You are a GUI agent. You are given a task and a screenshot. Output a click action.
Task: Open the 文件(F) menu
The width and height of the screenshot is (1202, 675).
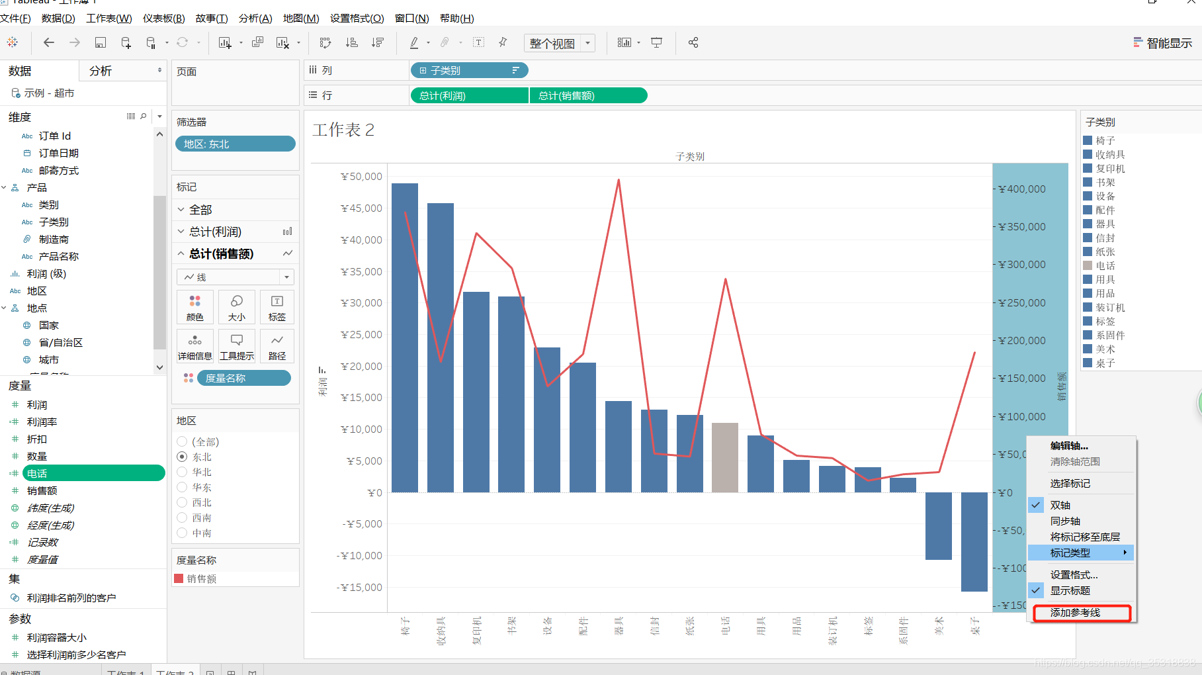pos(15,19)
